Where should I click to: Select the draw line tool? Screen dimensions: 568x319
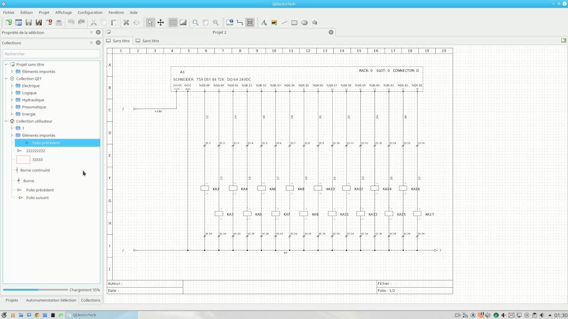(284, 23)
